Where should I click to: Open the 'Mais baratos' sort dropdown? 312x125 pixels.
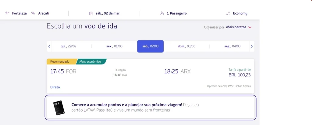[x=236, y=27]
